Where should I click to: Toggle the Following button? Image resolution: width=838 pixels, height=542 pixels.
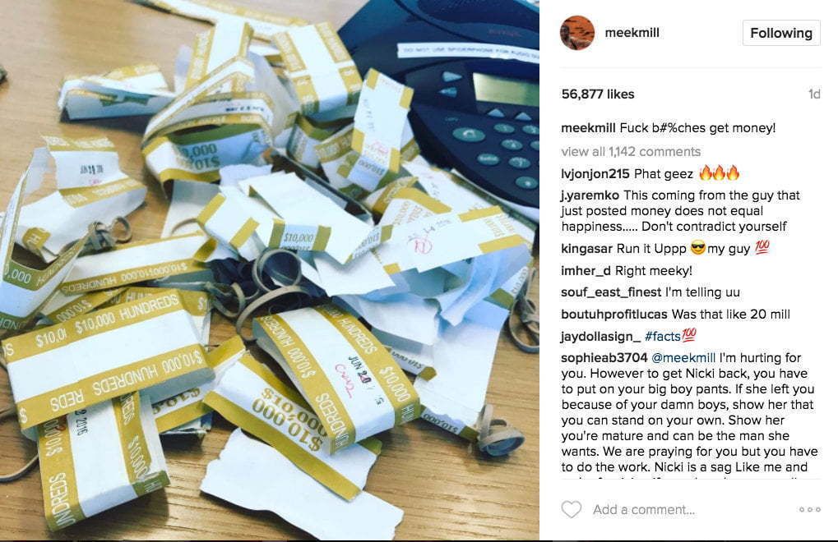tap(780, 33)
